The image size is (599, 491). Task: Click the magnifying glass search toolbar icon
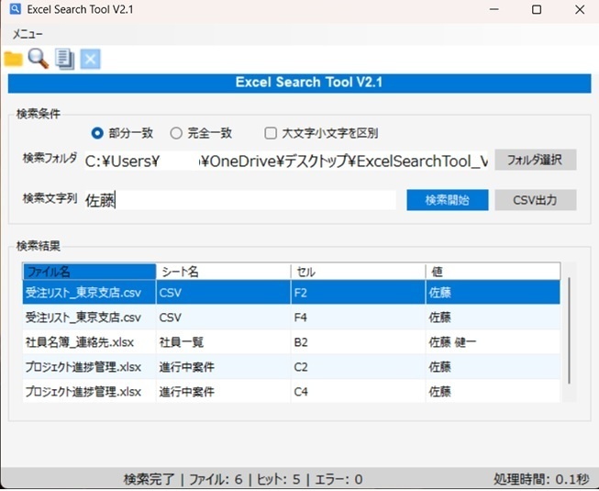pos(39,59)
